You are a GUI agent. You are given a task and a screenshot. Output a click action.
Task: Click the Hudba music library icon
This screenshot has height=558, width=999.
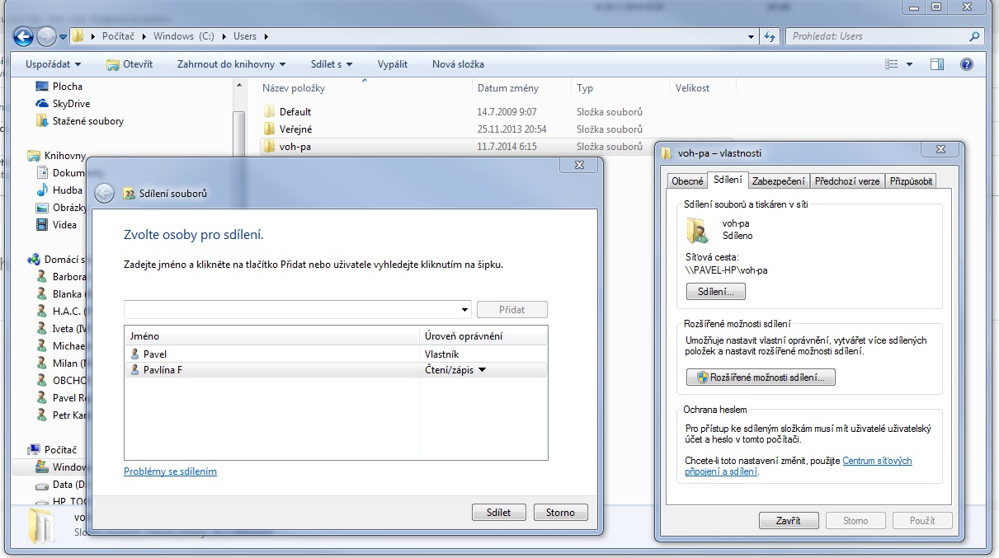[42, 190]
